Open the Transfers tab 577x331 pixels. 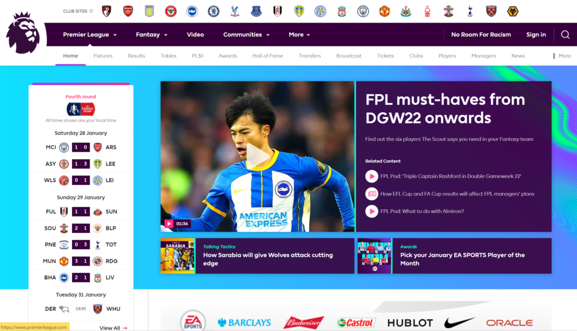coord(309,56)
